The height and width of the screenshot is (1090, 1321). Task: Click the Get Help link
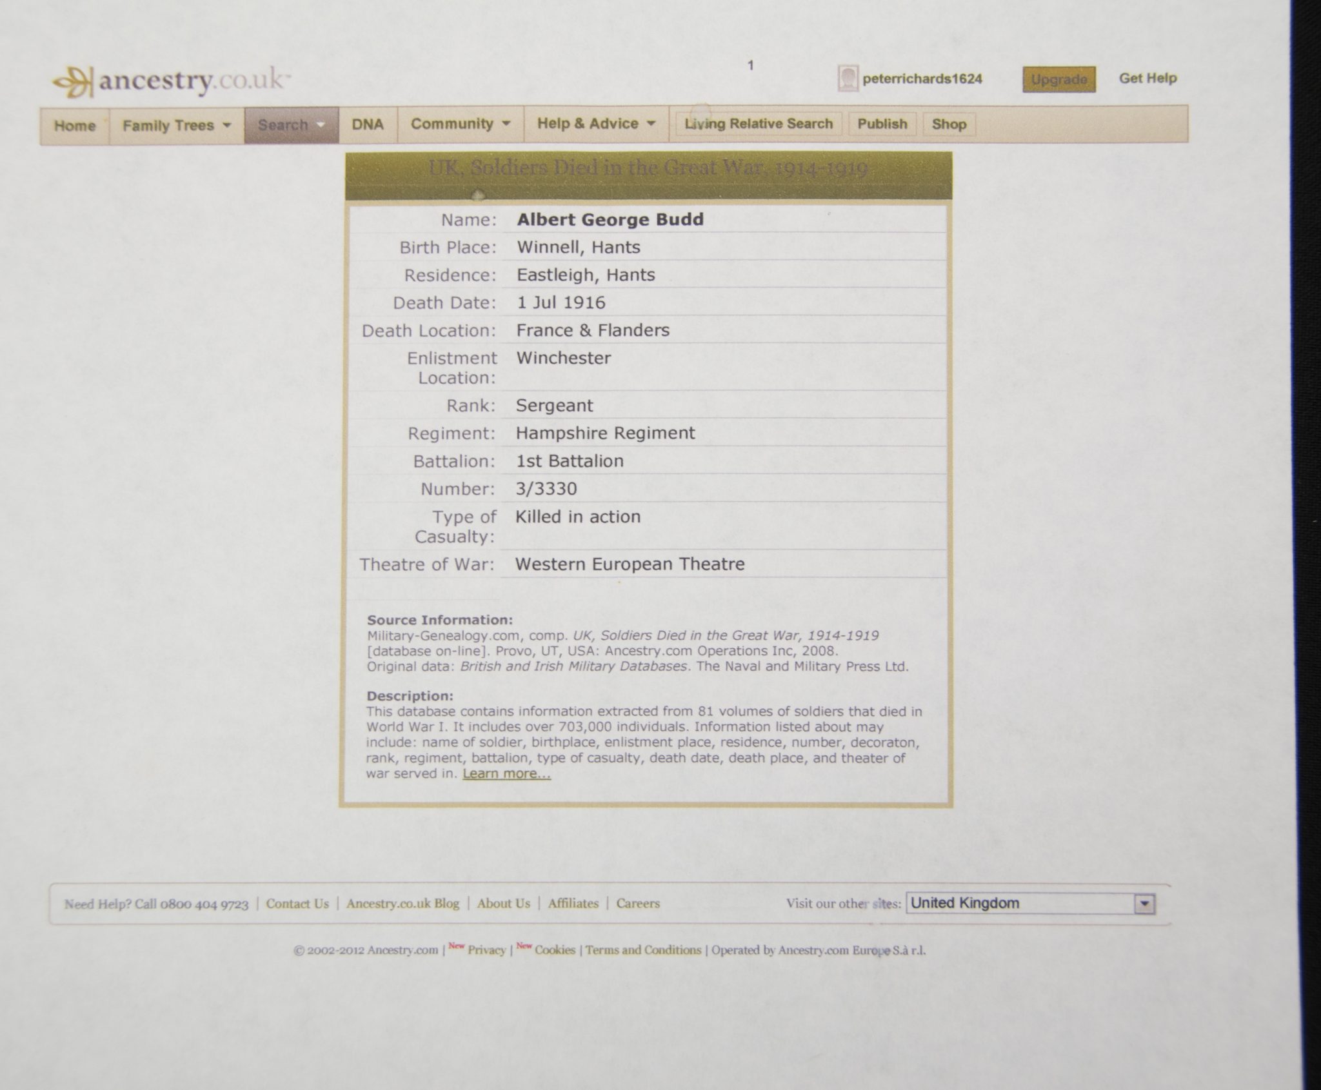1147,78
